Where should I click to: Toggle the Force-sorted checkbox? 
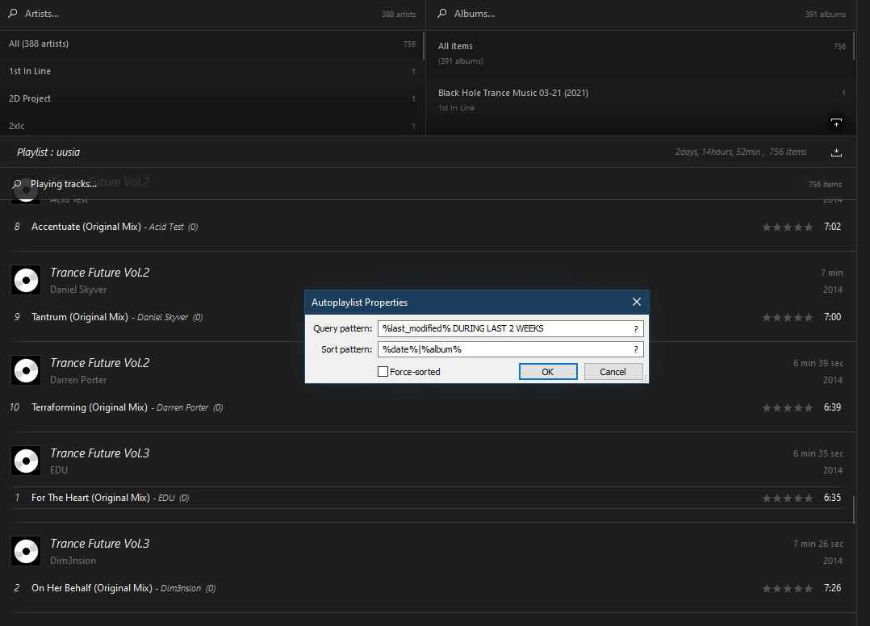383,372
